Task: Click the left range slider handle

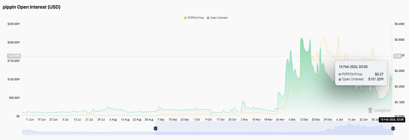Action: point(155,128)
